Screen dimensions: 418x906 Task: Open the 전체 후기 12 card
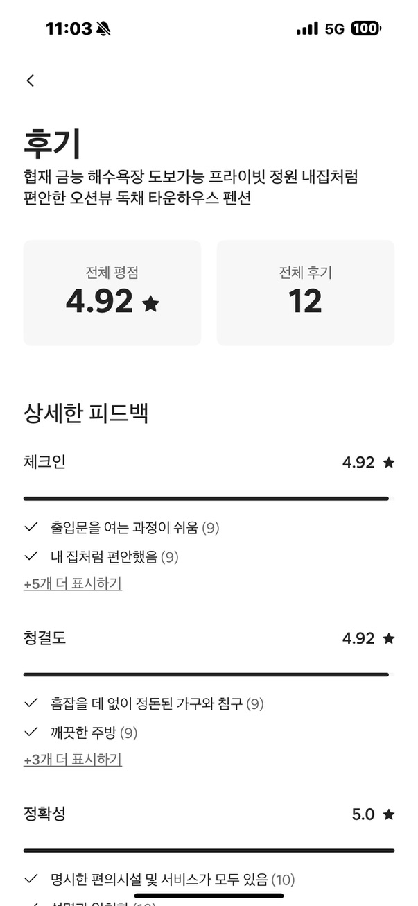(306, 293)
